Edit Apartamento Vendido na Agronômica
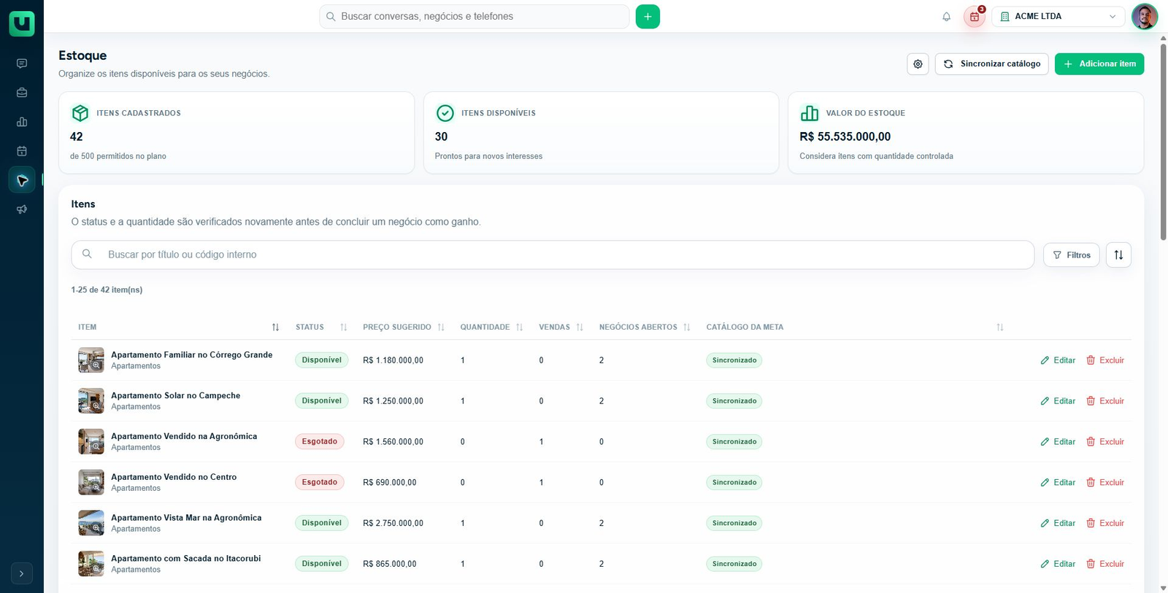This screenshot has width=1168, height=593. [1058, 442]
